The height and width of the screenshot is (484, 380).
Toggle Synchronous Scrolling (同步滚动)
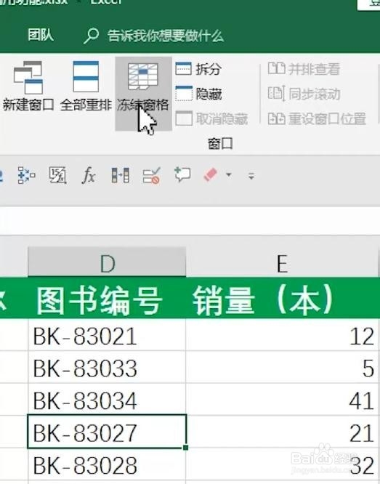[304, 94]
